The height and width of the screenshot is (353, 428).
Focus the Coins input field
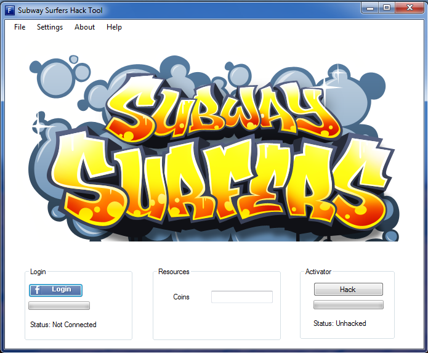point(242,297)
